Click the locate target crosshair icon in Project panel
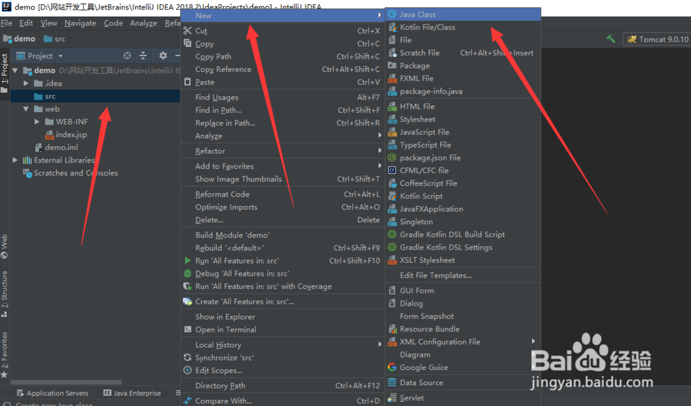Image resolution: width=691 pixels, height=406 pixels. (x=127, y=55)
